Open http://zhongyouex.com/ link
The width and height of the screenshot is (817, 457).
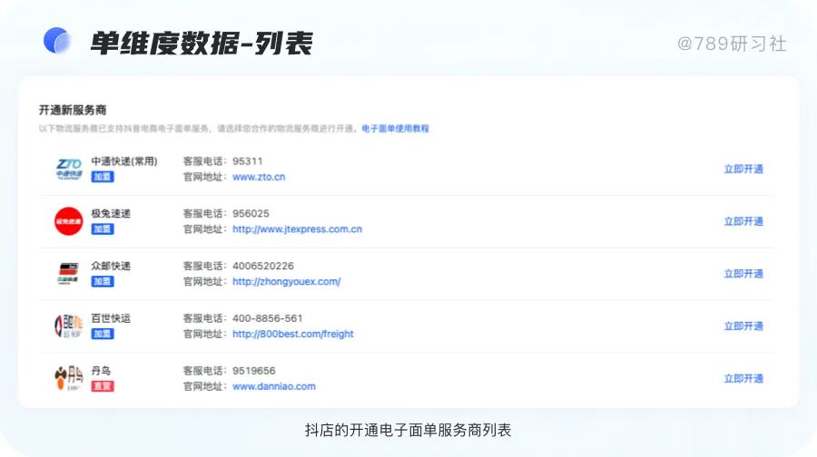click(x=287, y=282)
